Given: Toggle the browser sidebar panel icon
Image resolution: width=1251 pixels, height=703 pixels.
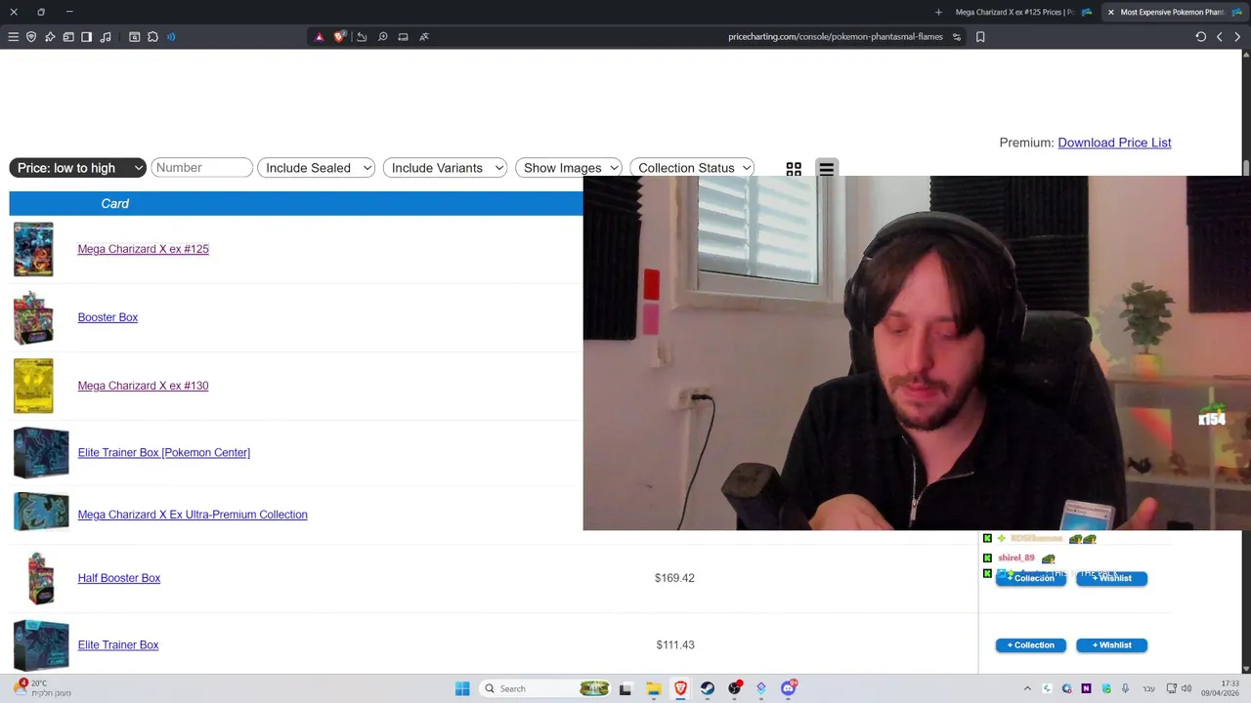Looking at the screenshot, I should pos(87,37).
